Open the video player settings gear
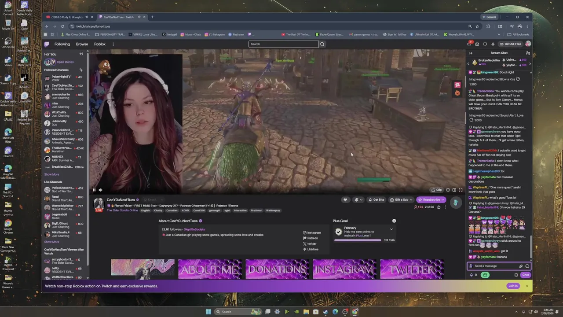Screen dimensions: 563x317 point(448,190)
